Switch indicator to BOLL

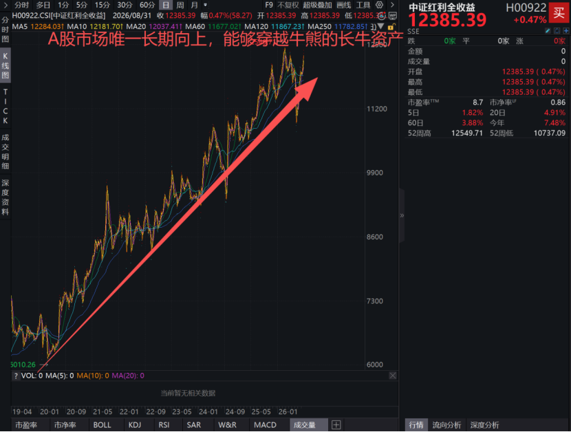102,424
